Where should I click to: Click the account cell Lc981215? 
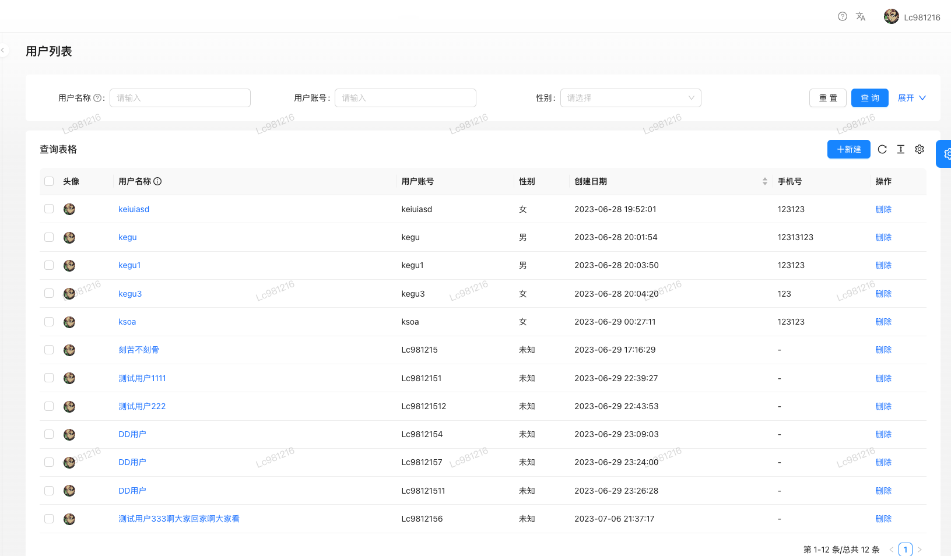pos(419,350)
